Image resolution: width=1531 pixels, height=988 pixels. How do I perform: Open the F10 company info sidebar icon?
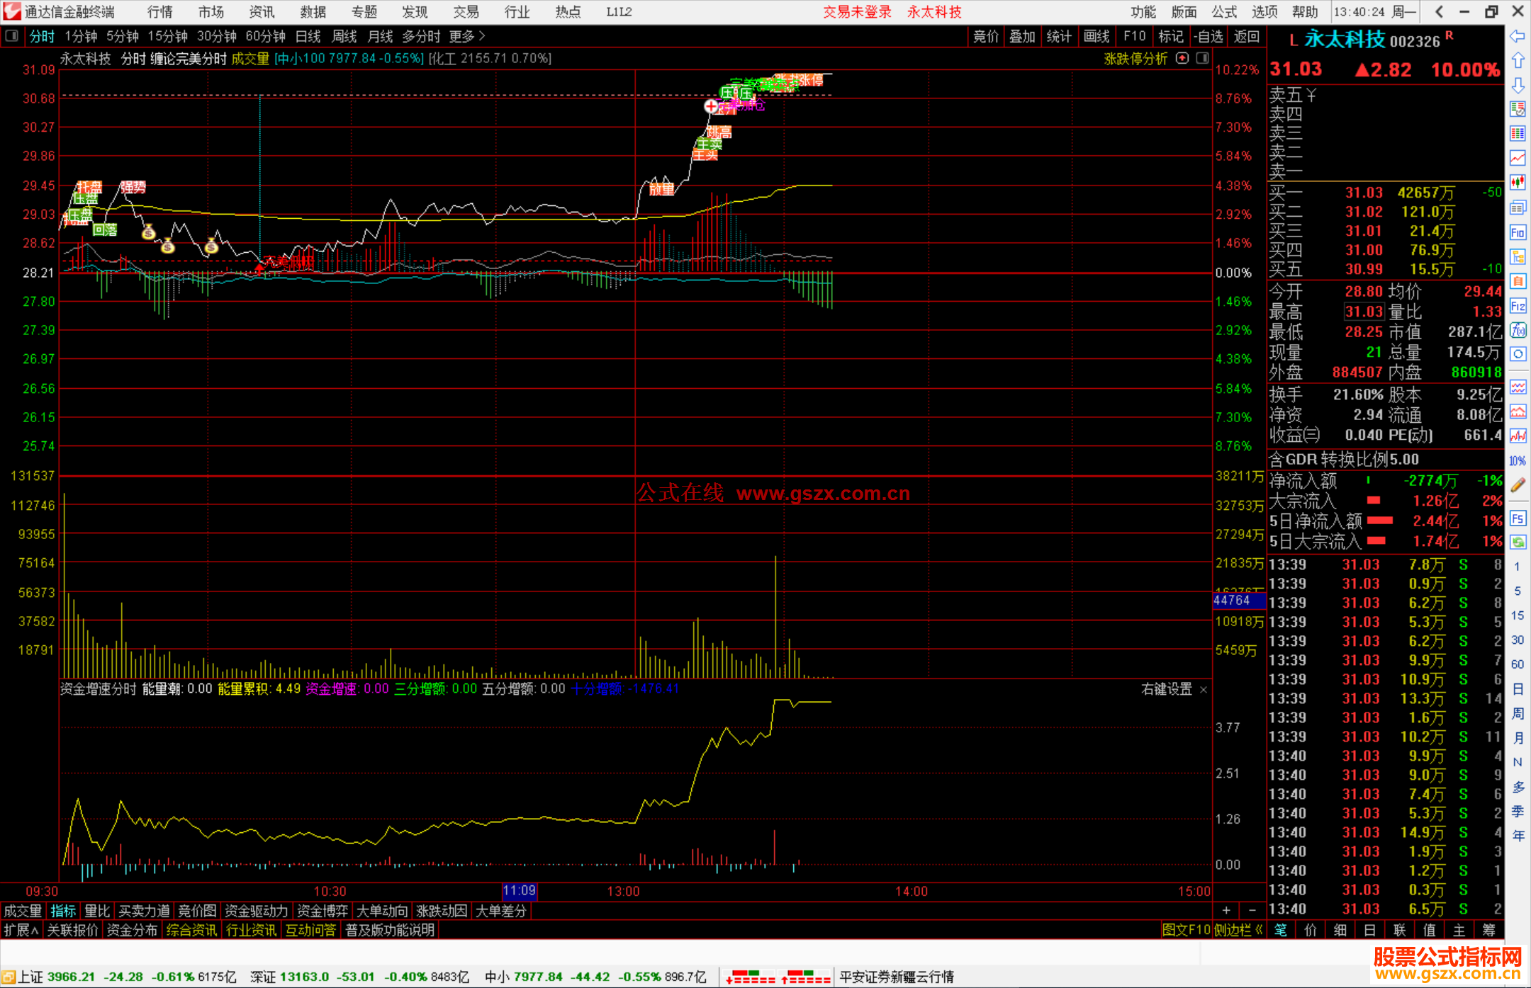(1518, 232)
